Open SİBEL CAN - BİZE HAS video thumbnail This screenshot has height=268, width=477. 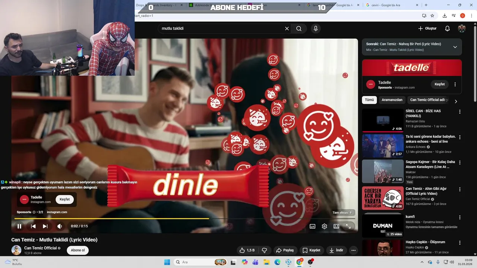tap(383, 120)
